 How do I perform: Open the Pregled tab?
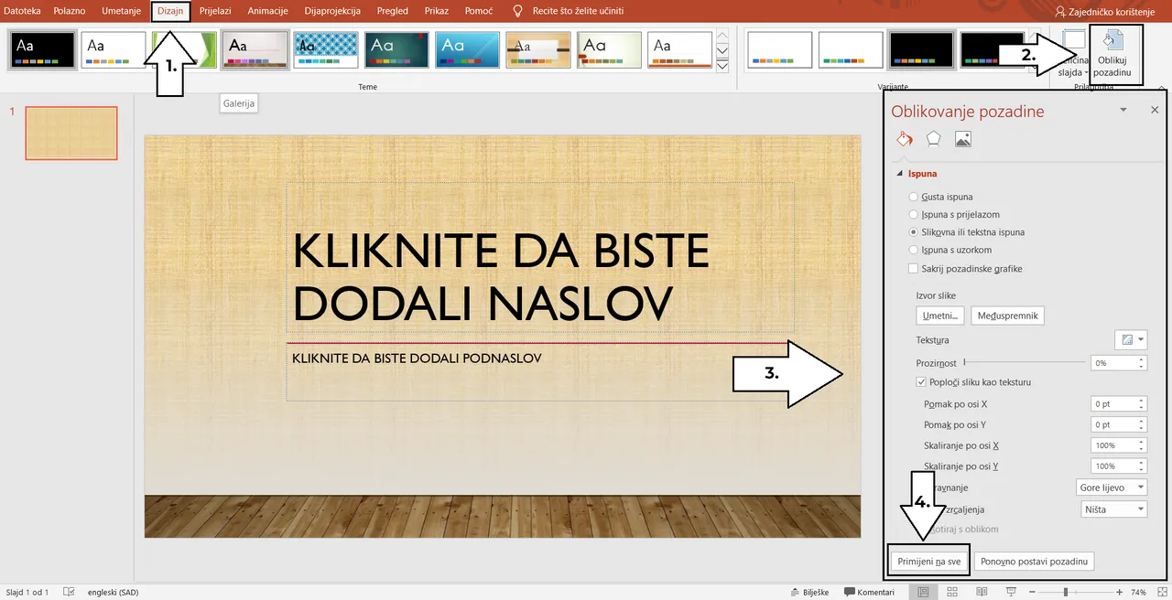[393, 11]
